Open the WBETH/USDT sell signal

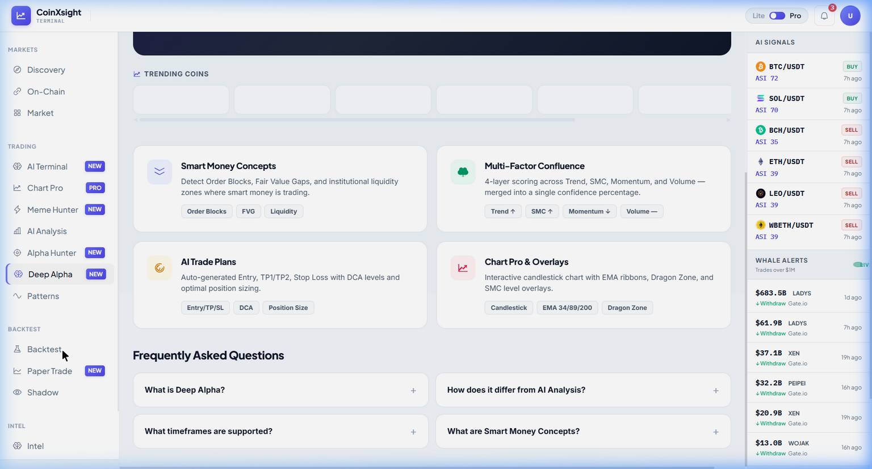808,231
